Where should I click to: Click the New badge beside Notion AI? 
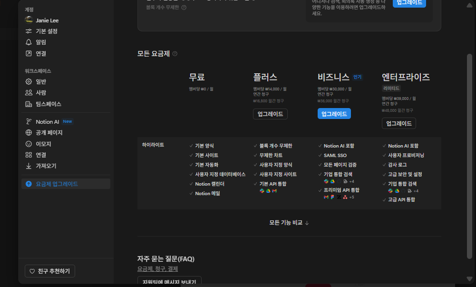(x=68, y=121)
